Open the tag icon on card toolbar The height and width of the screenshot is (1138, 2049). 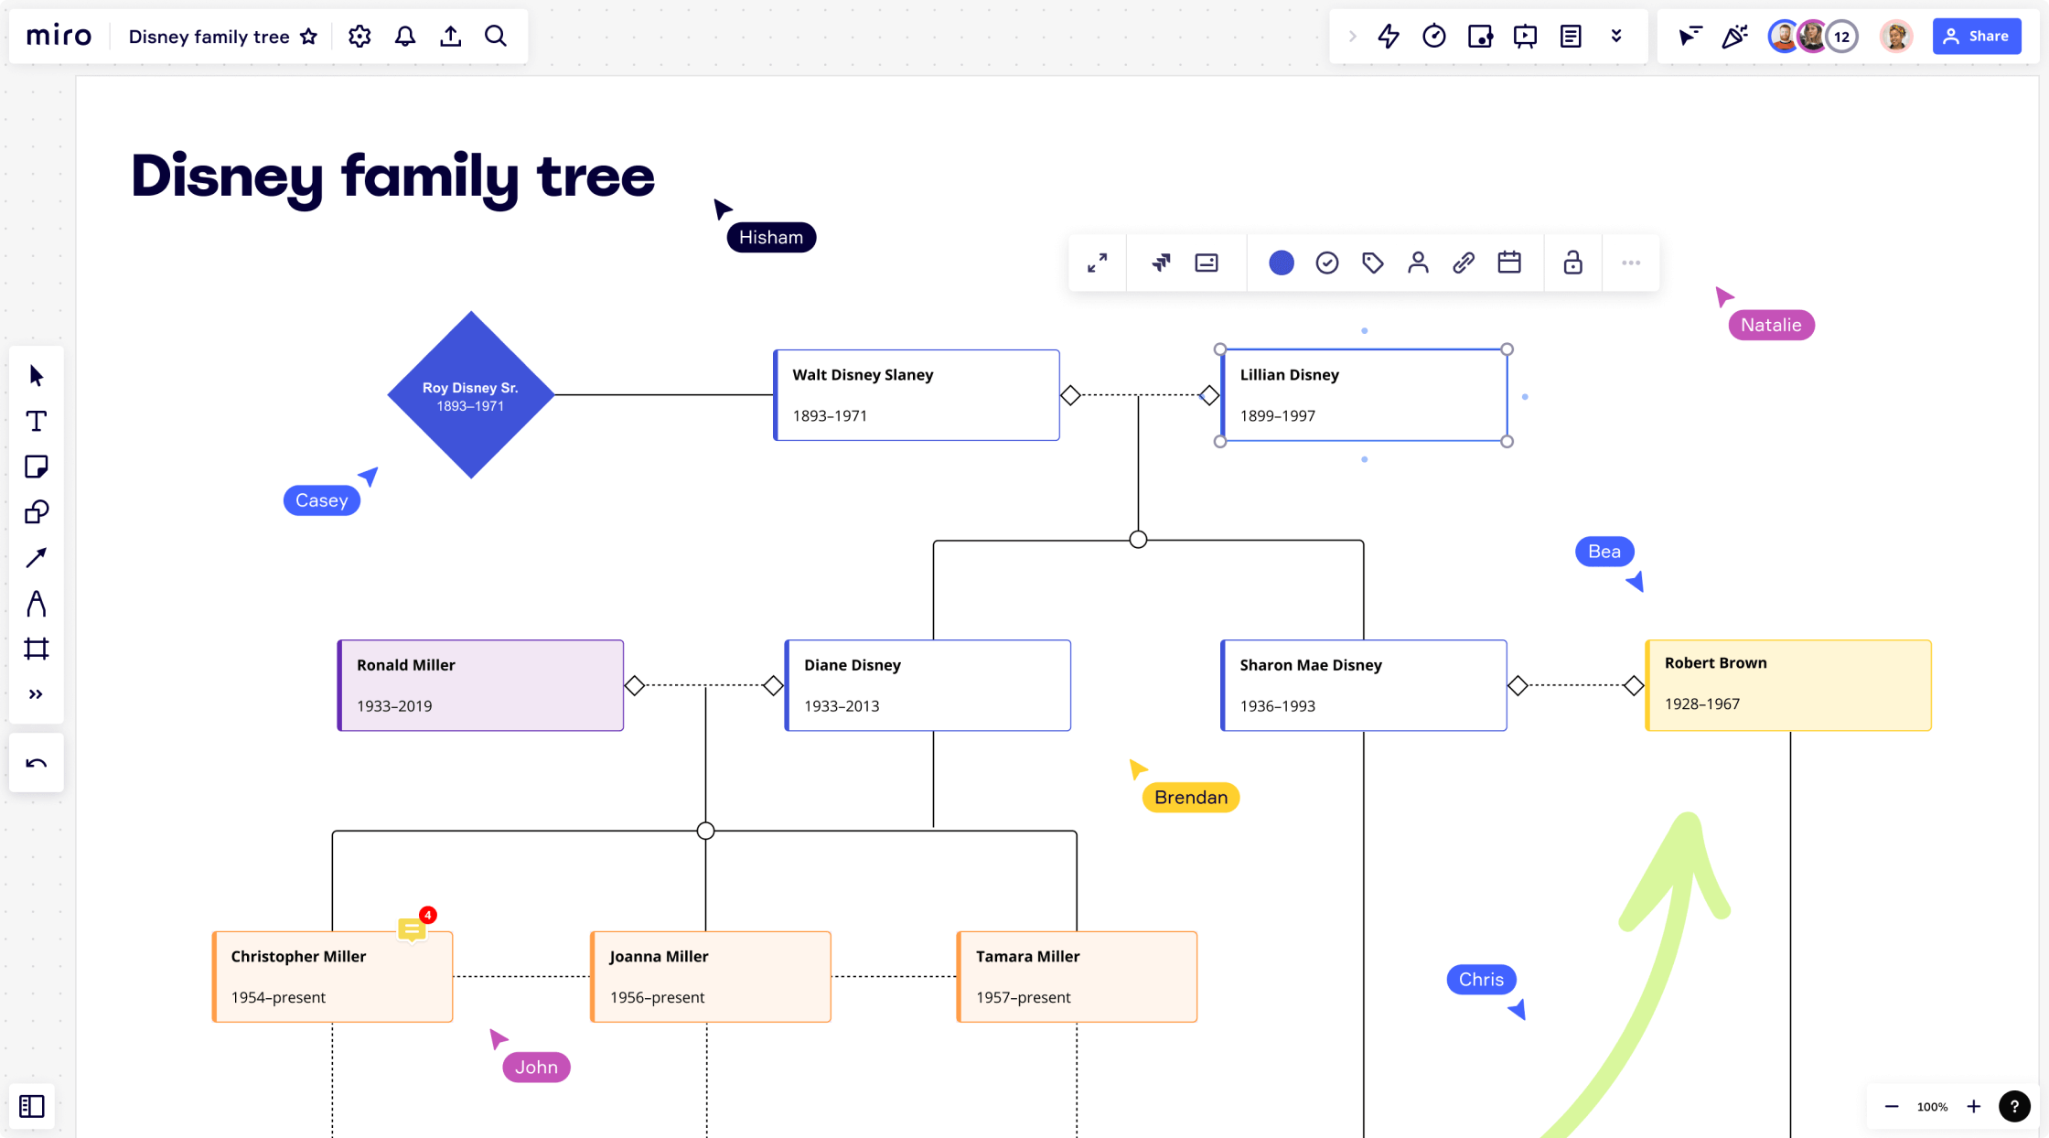pyautogui.click(x=1372, y=263)
